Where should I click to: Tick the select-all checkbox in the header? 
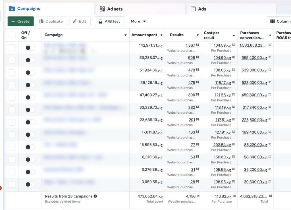[x=12, y=35]
